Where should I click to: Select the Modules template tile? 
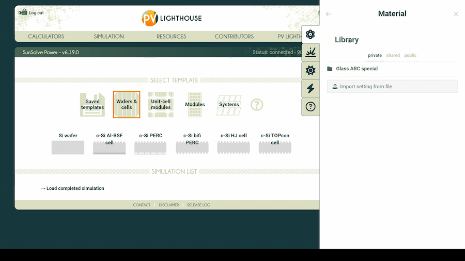point(195,105)
